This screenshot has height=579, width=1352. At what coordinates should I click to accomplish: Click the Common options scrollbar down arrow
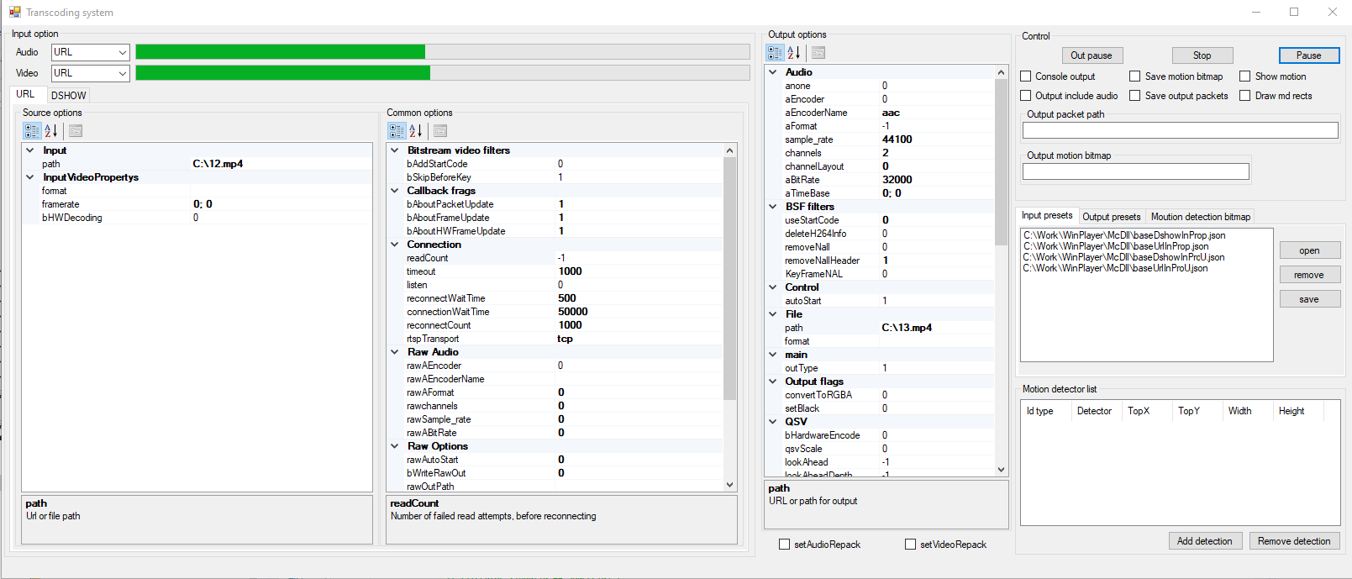tap(729, 485)
